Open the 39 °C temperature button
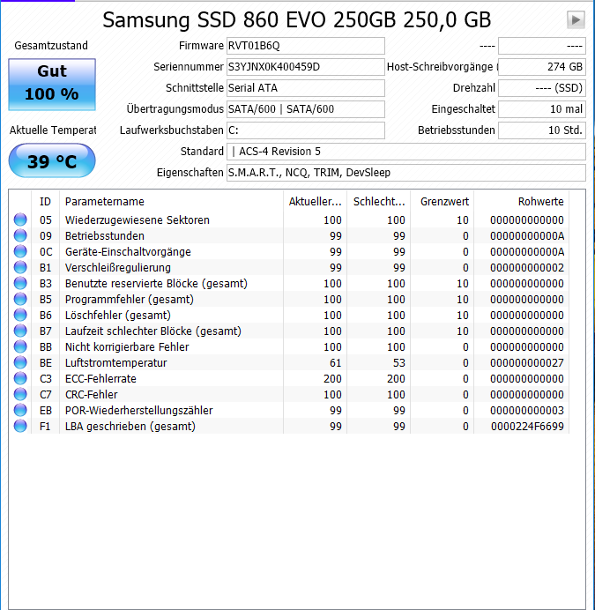The height and width of the screenshot is (610, 595). [x=52, y=160]
